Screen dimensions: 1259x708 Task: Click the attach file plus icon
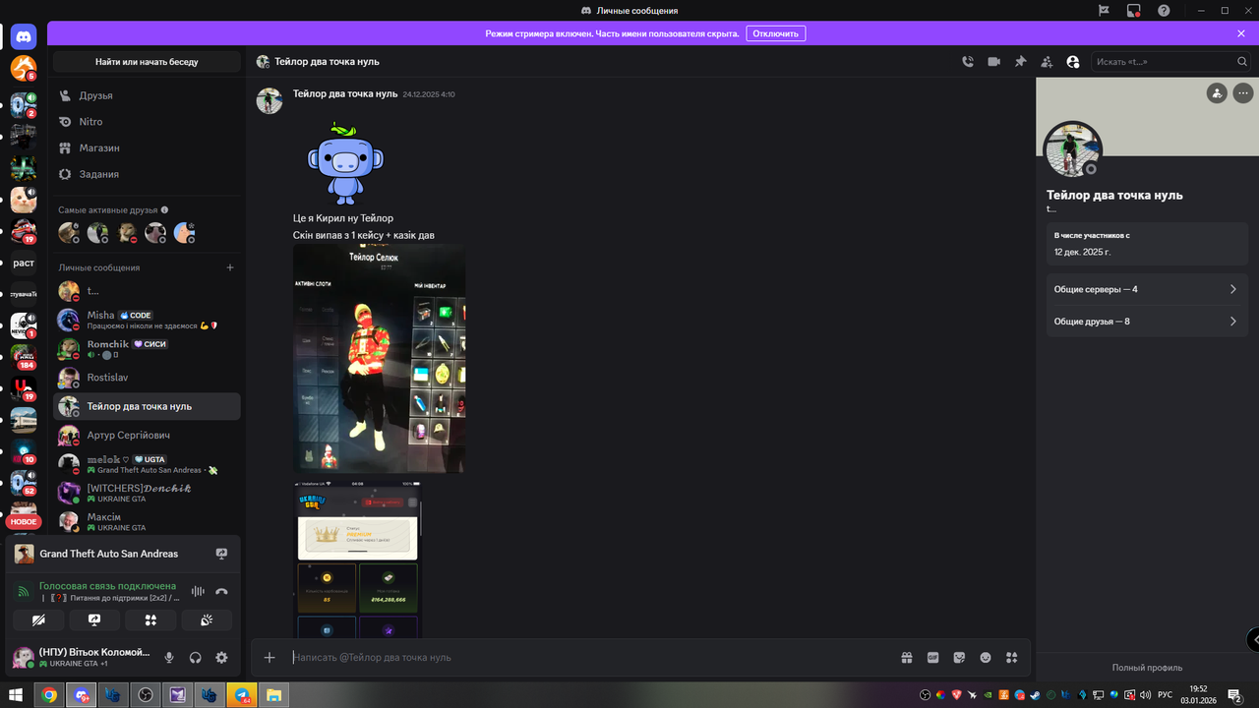tap(270, 658)
